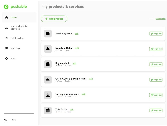Click the Big Keychain box icon
This screenshot has height=126, width=167.
(48, 64)
